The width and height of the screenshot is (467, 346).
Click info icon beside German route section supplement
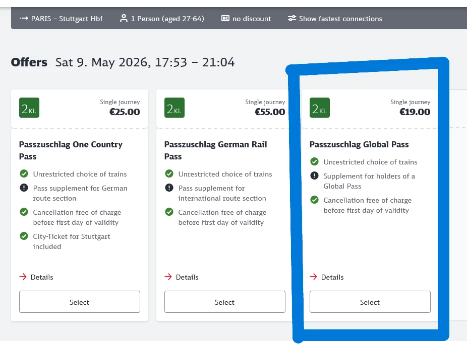[24, 188]
